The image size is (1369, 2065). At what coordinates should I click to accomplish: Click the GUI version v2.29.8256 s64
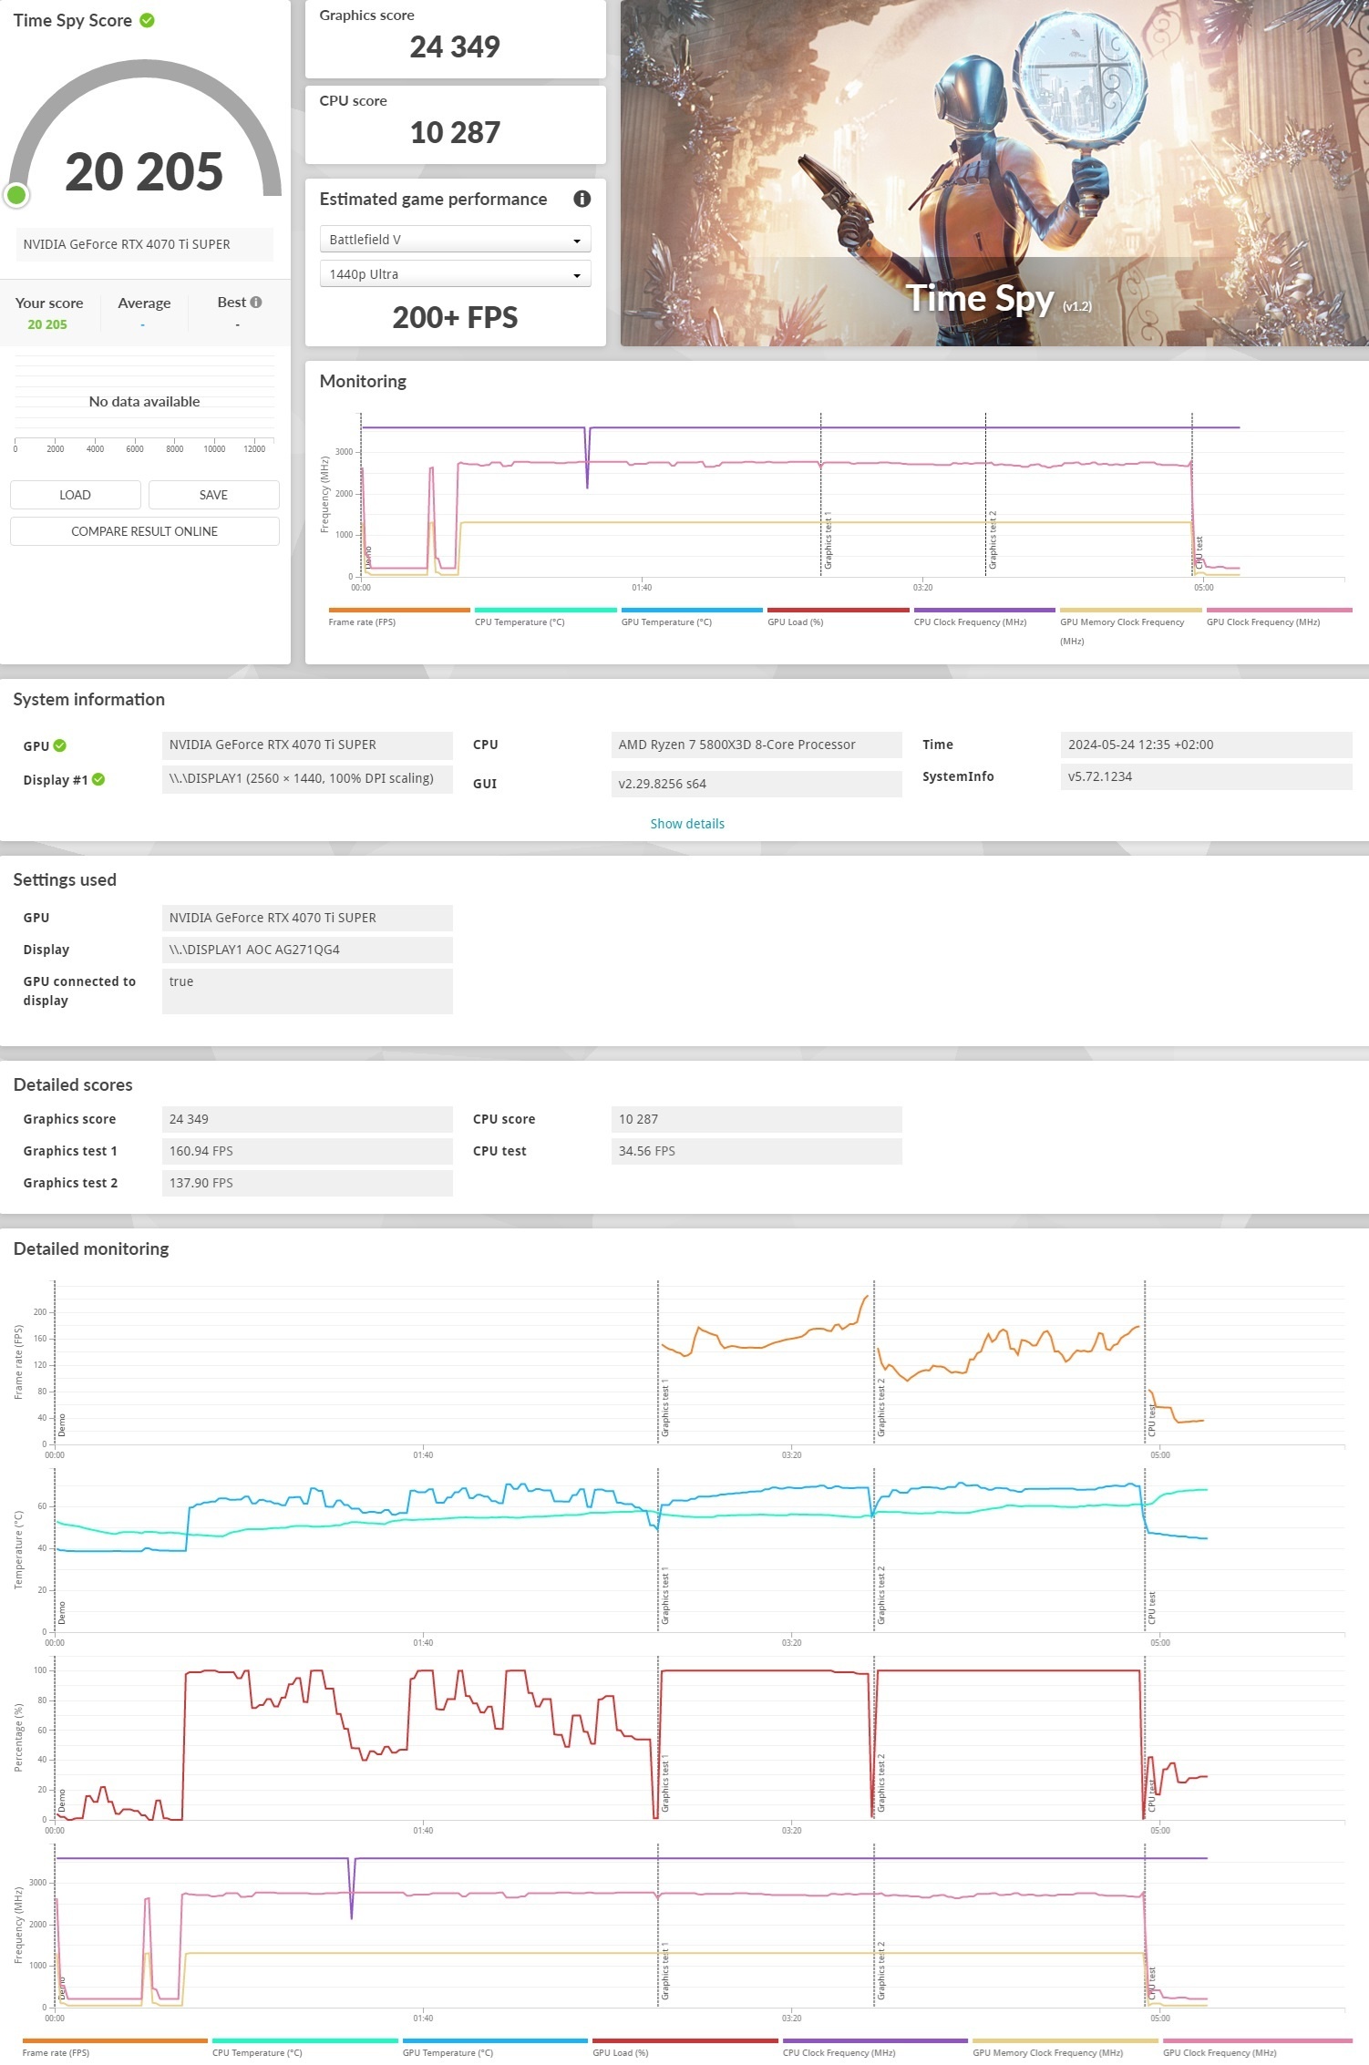757,784
